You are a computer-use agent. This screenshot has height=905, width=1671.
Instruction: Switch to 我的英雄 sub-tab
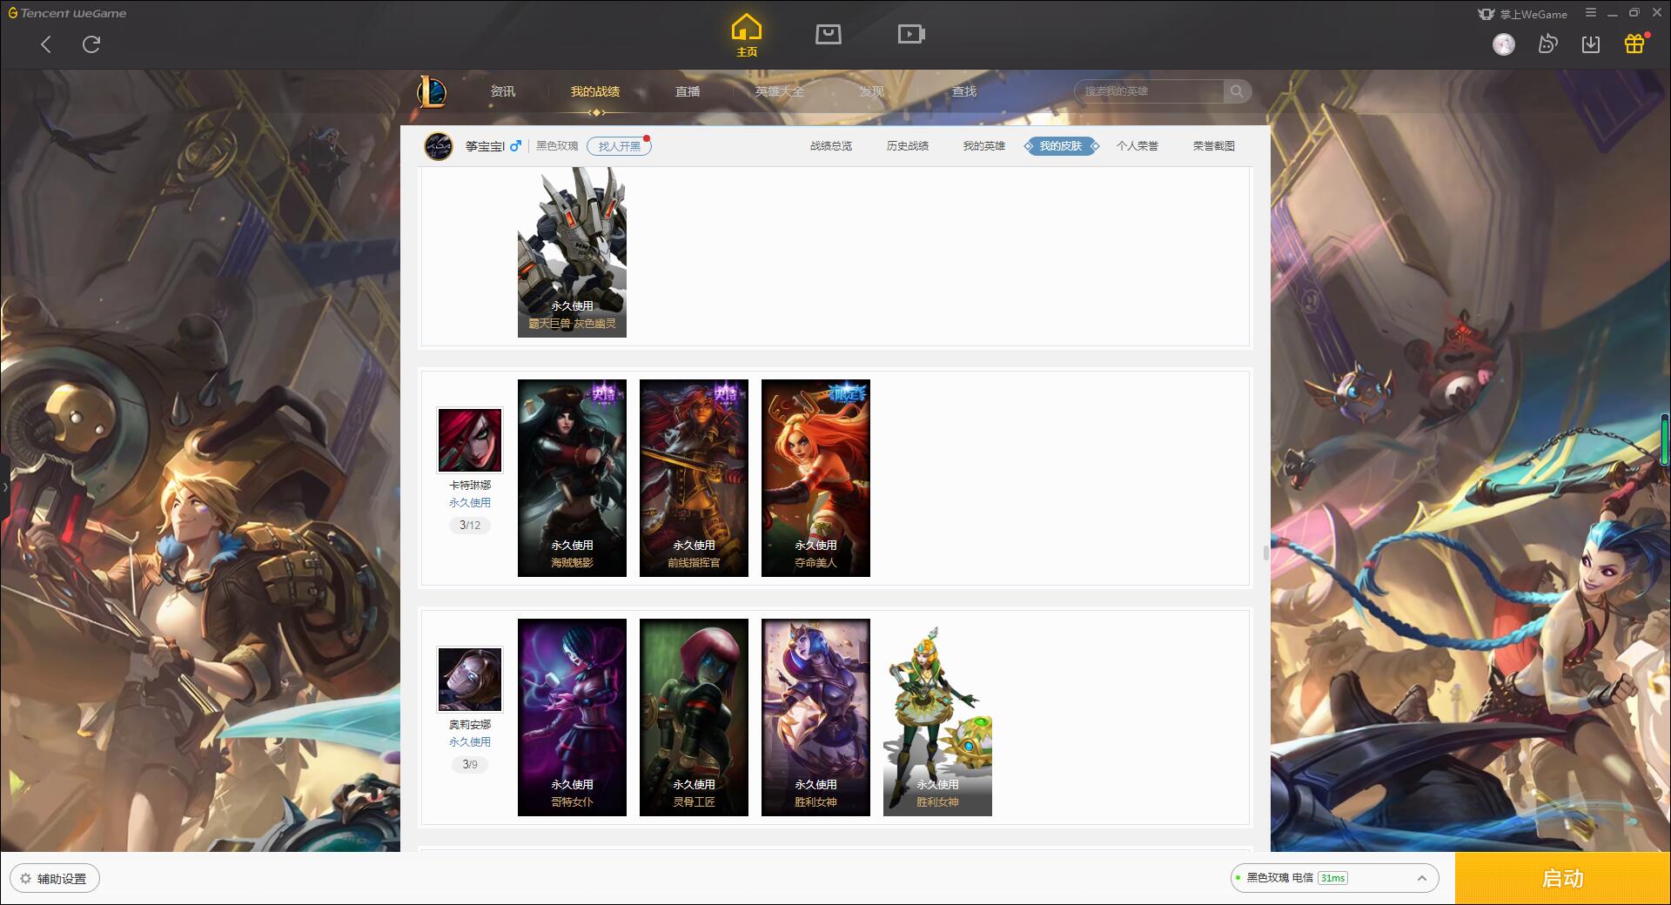984,146
